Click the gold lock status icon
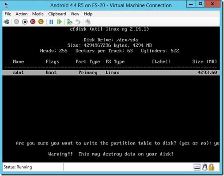The width and height of the screenshot is (224, 176). [212, 167]
